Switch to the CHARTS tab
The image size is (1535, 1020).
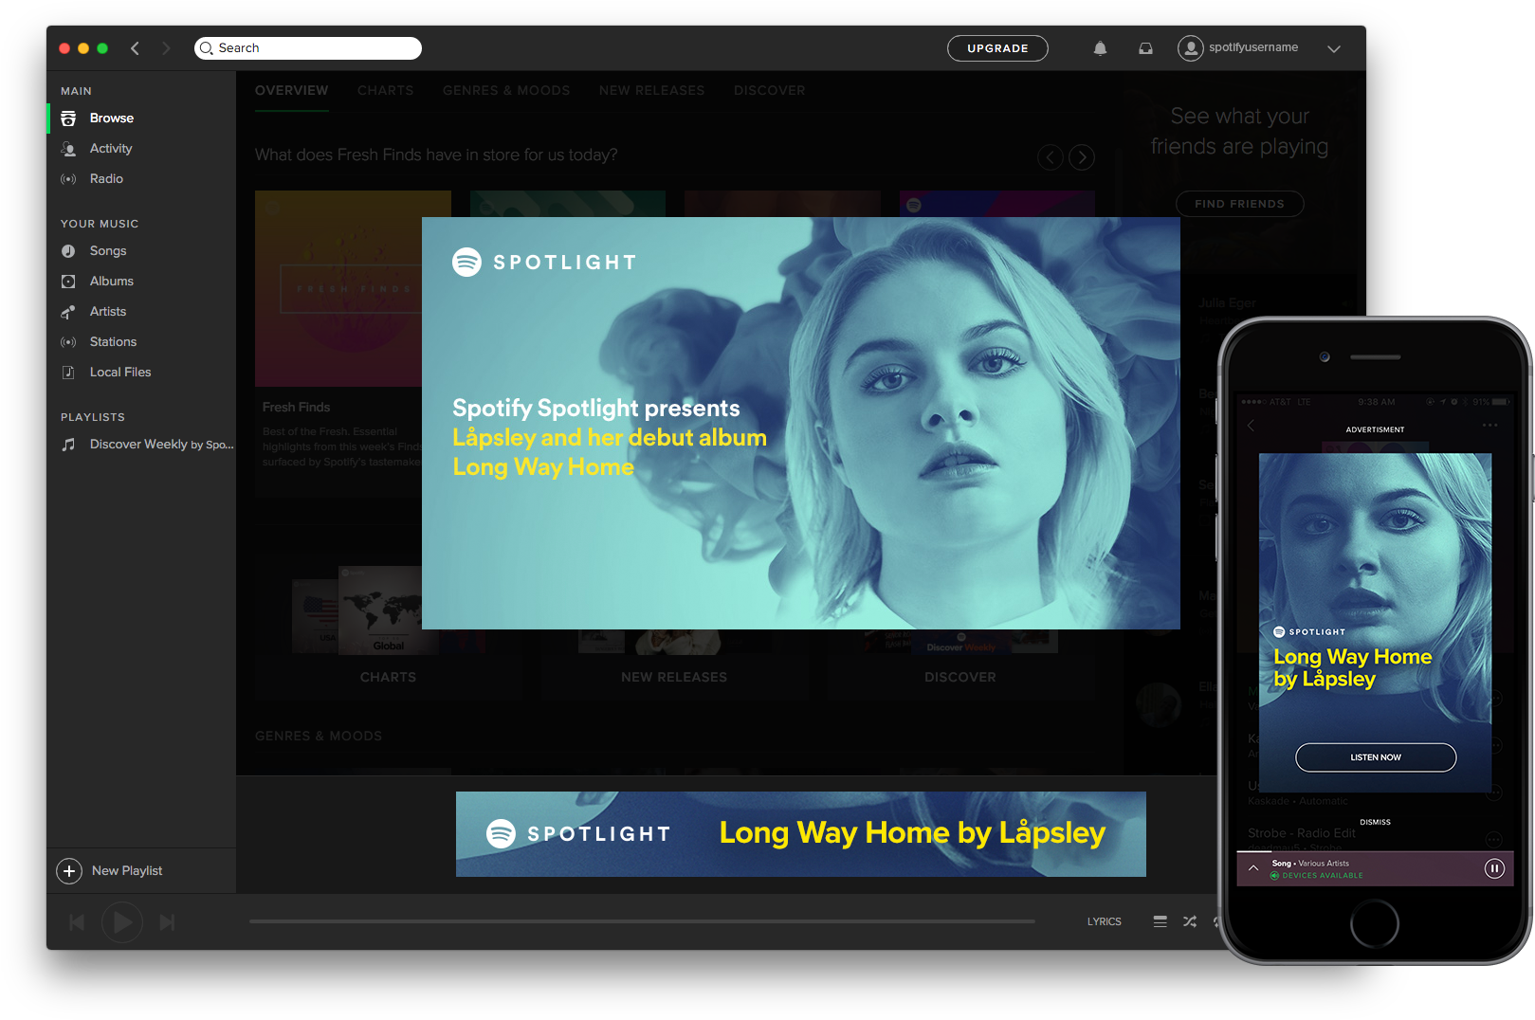coord(385,91)
